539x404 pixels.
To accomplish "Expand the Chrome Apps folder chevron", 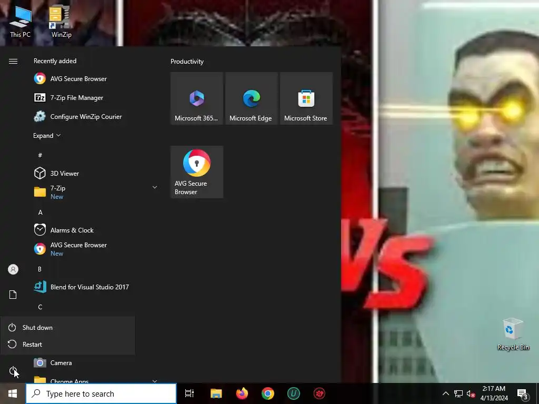I will [155, 381].
